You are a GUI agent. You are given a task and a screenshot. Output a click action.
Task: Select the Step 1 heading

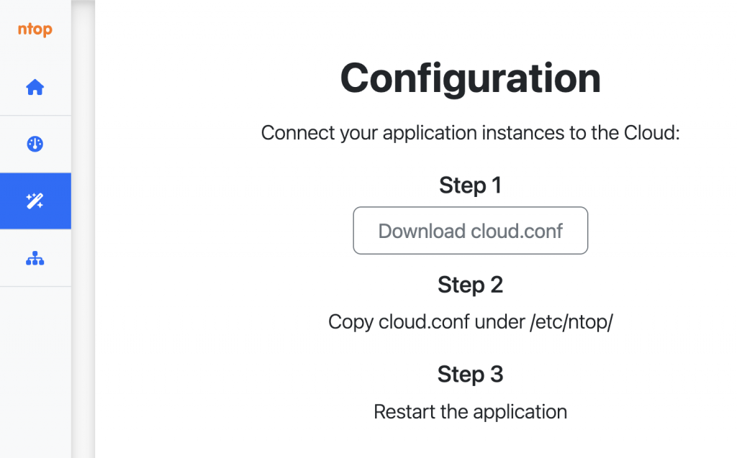coord(471,185)
